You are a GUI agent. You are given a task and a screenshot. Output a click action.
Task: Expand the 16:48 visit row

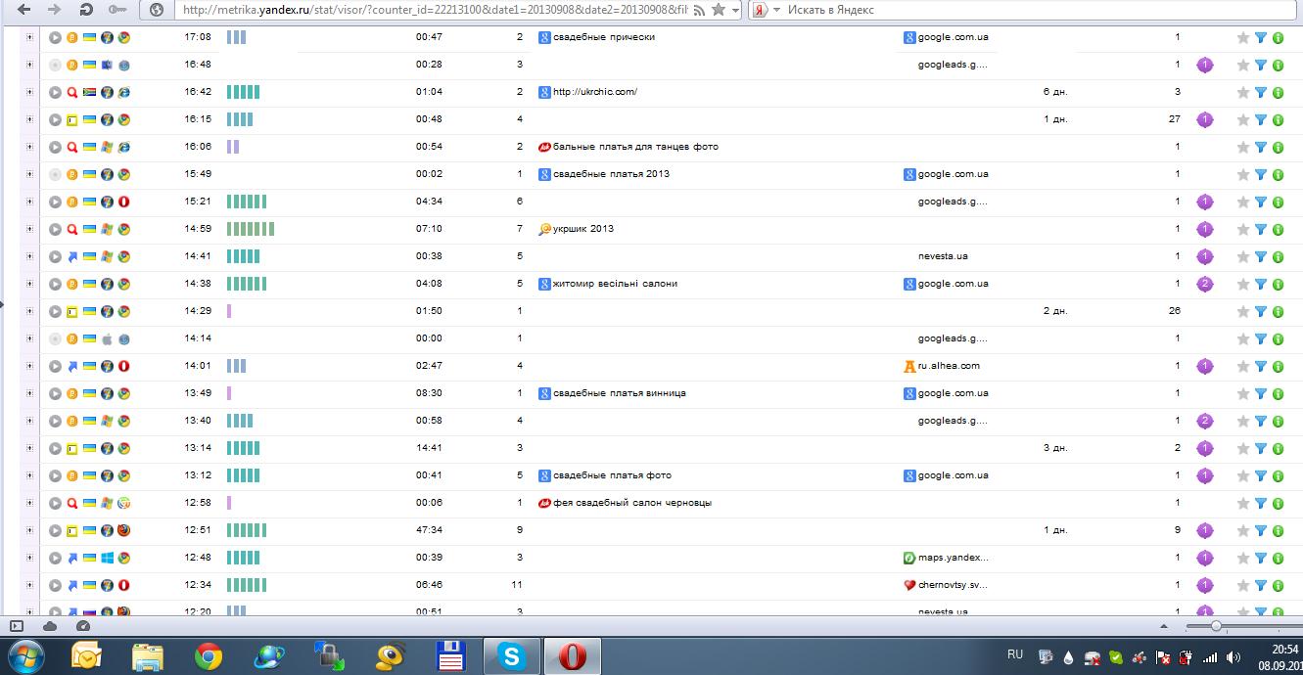coord(29,65)
